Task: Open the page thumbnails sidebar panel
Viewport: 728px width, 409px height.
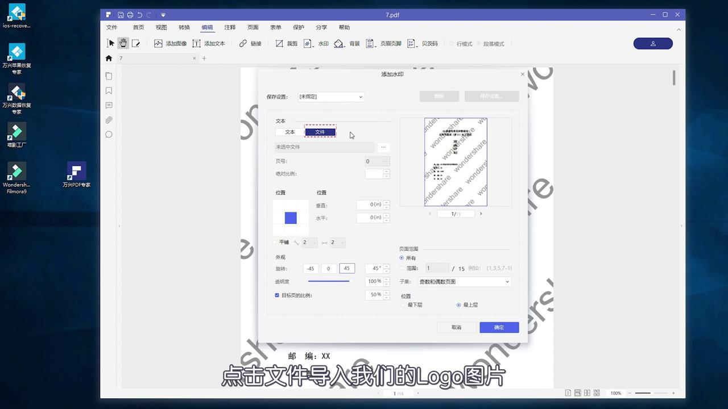Action: coord(109,76)
